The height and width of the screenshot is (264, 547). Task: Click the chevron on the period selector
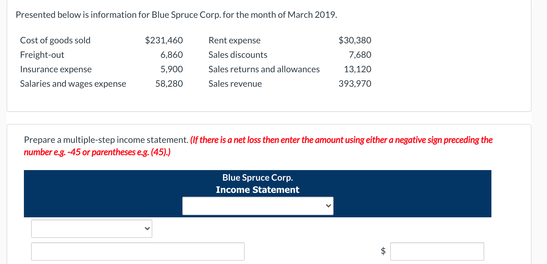click(x=328, y=206)
